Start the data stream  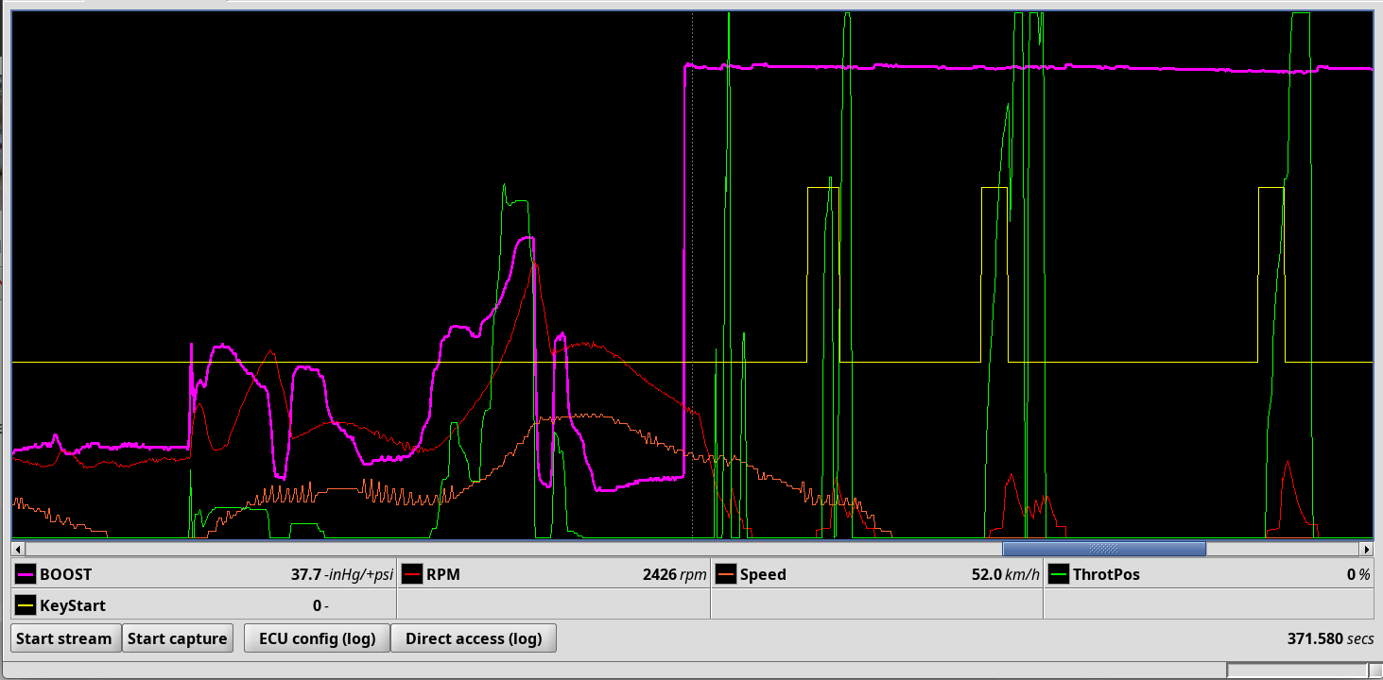64,638
